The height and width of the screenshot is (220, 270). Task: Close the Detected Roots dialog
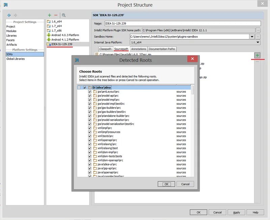[192, 59]
